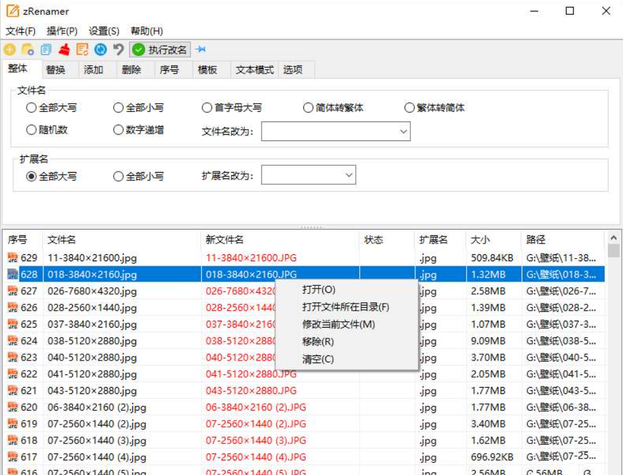Open the 操作(P) menu
Viewport: 623px width, 475px height.
pyautogui.click(x=62, y=31)
